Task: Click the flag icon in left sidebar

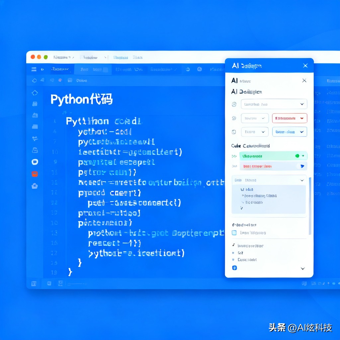Action: click(35, 138)
